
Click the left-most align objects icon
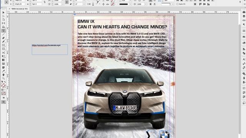[200, 4]
